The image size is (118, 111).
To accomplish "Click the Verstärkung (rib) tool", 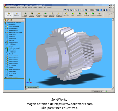I will point(79,14).
